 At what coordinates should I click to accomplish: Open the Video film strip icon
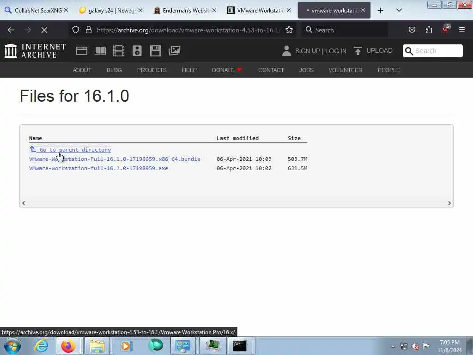pyautogui.click(x=119, y=51)
